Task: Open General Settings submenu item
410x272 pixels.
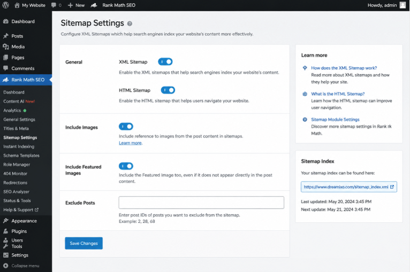Action: (x=19, y=119)
